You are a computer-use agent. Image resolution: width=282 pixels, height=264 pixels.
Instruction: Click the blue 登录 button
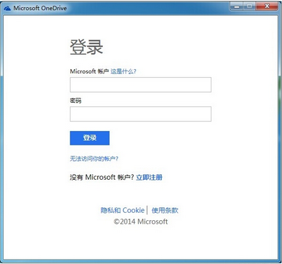[x=90, y=138]
